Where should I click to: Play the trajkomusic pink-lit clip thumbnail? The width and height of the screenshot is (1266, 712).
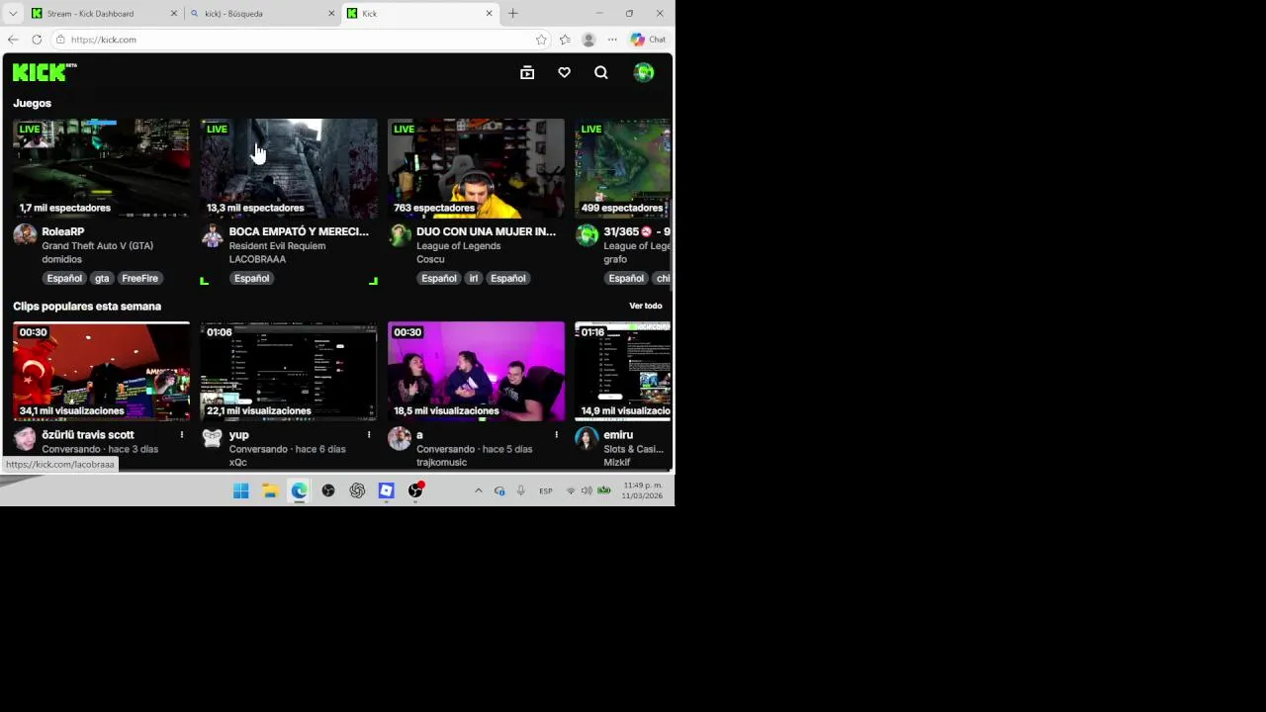pos(476,371)
